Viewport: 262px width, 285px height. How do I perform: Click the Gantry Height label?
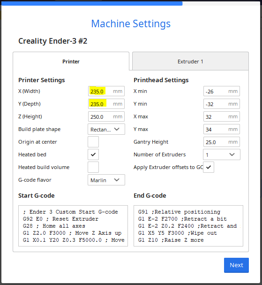pyautogui.click(x=151, y=142)
